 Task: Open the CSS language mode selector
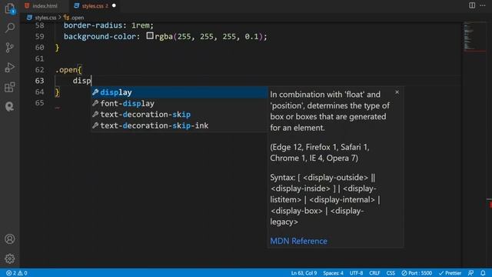(391, 273)
